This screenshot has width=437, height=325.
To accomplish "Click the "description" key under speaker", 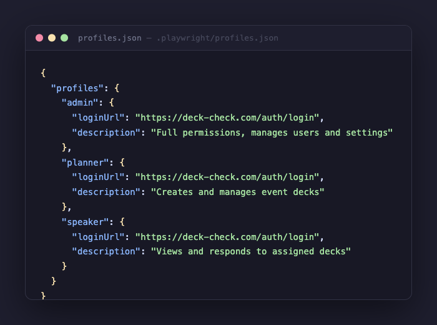I will (x=106, y=252).
